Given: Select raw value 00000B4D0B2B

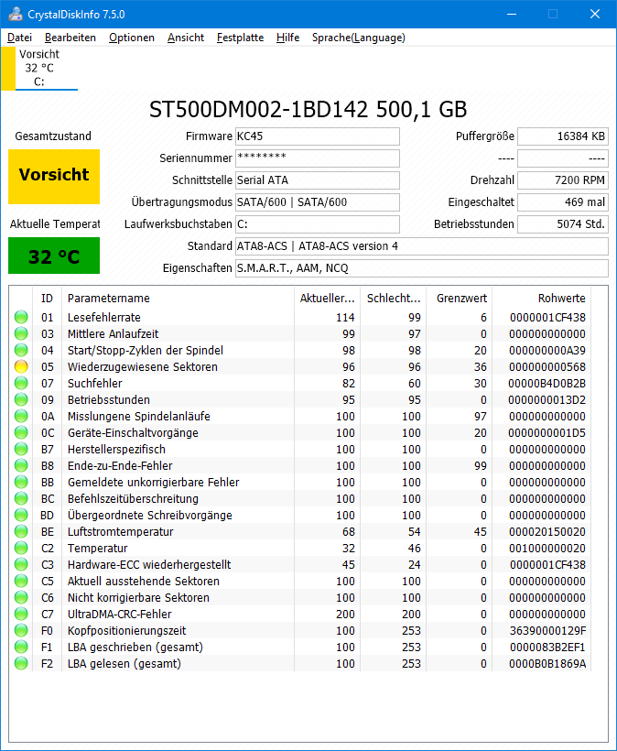Looking at the screenshot, I should 547,383.
